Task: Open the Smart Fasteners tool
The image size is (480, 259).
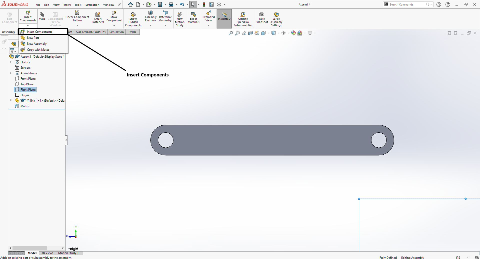Action: pyautogui.click(x=97, y=17)
